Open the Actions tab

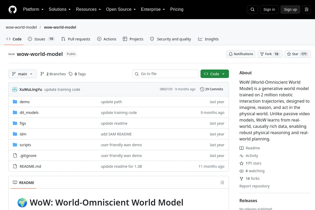click(107, 39)
